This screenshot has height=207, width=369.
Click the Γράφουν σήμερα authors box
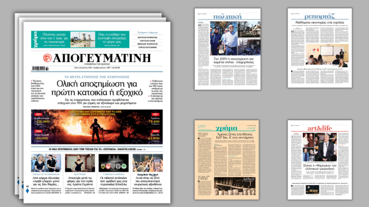tap(148, 40)
